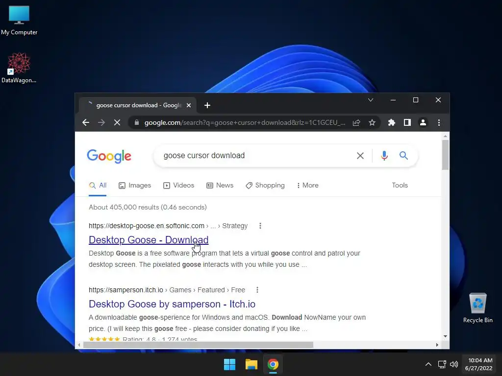Switch to the Videos tab
Screen dimensions: 502x376
178,186
